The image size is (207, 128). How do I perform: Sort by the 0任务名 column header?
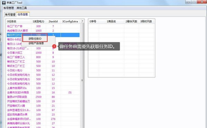pyautogui.click(x=19, y=21)
